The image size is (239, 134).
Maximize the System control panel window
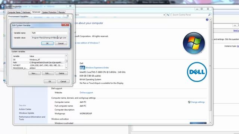coord(202,9)
